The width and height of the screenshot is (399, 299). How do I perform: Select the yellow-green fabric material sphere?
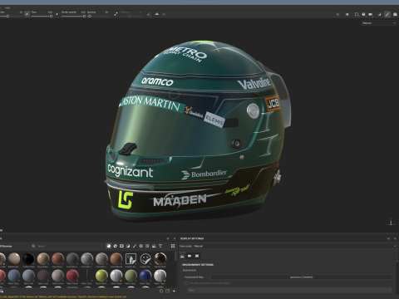click(x=101, y=276)
